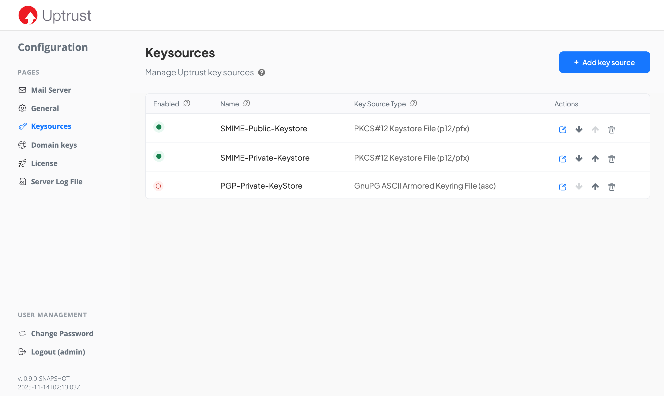
Task: Move SMIME-Private-Keystore down in the list
Action: 579,159
